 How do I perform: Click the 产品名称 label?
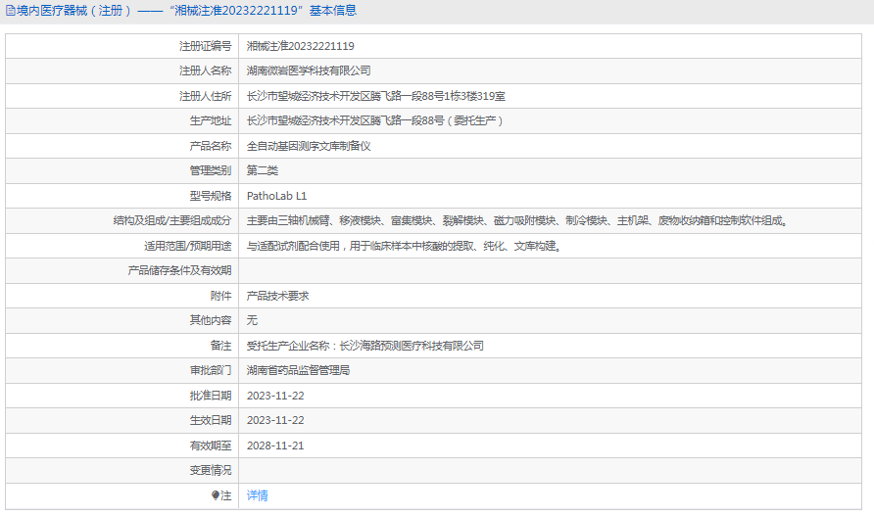tap(210, 146)
